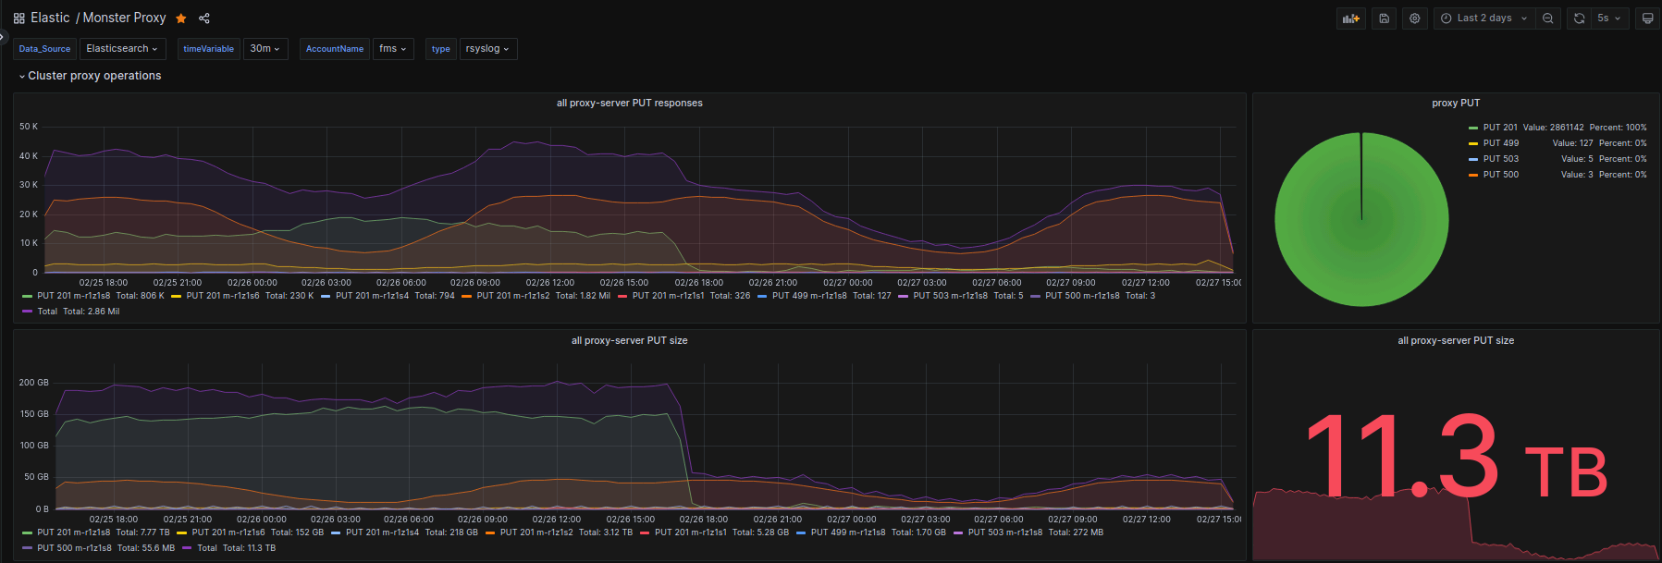Select PUT 201 m-r1z1s4 Total: 218 GB legend
This screenshot has height=563, width=1662.
(405, 532)
